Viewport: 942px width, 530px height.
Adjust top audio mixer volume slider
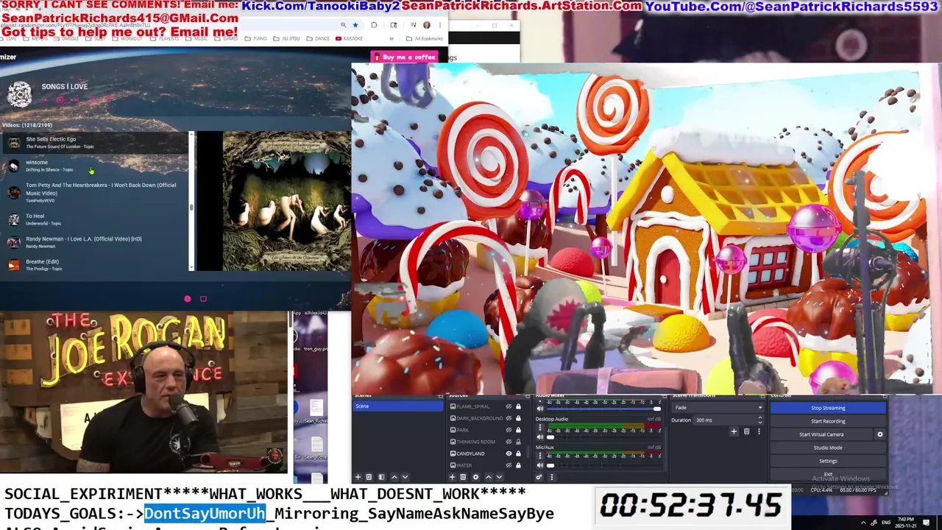pos(656,409)
